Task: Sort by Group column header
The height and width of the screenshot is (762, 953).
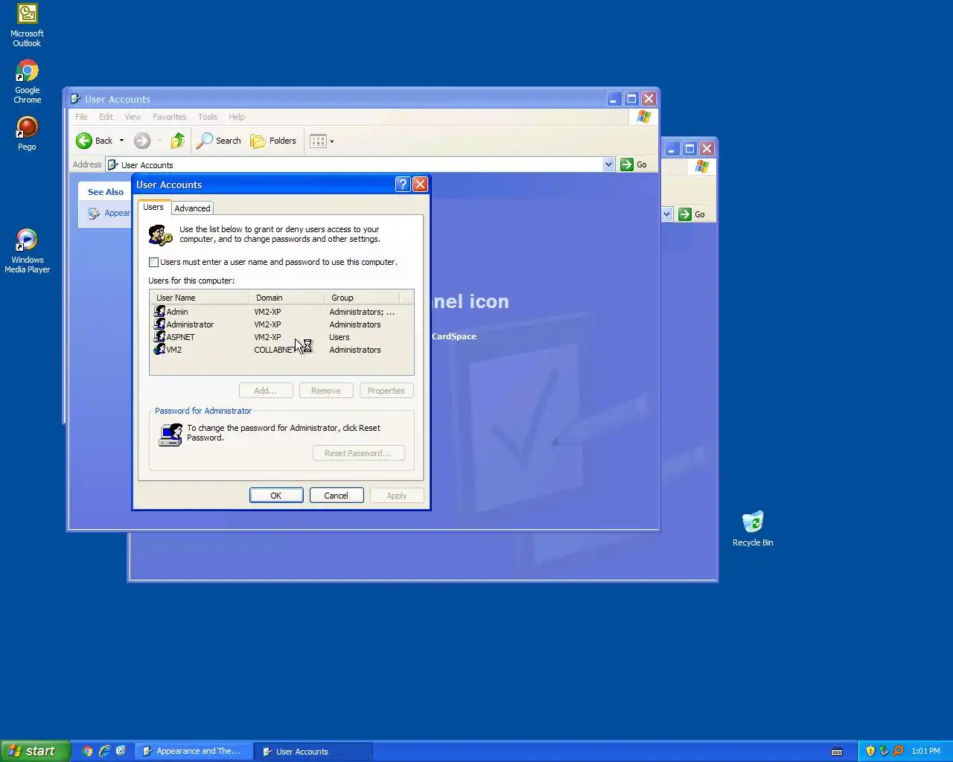Action: [x=362, y=298]
